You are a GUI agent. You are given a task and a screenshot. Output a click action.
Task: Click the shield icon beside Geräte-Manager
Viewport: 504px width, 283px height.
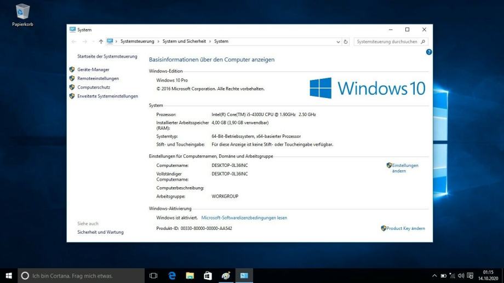[x=72, y=70]
